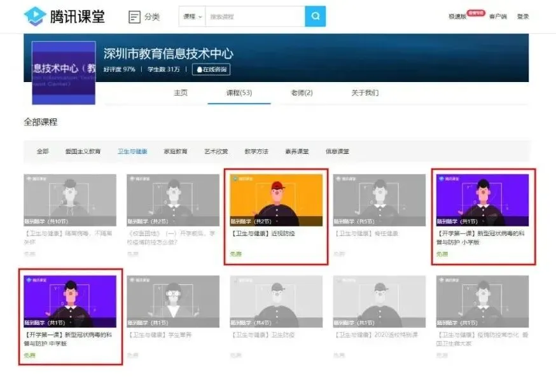
Task: Click 免费 label under 中学版 course
Action: click(29, 356)
